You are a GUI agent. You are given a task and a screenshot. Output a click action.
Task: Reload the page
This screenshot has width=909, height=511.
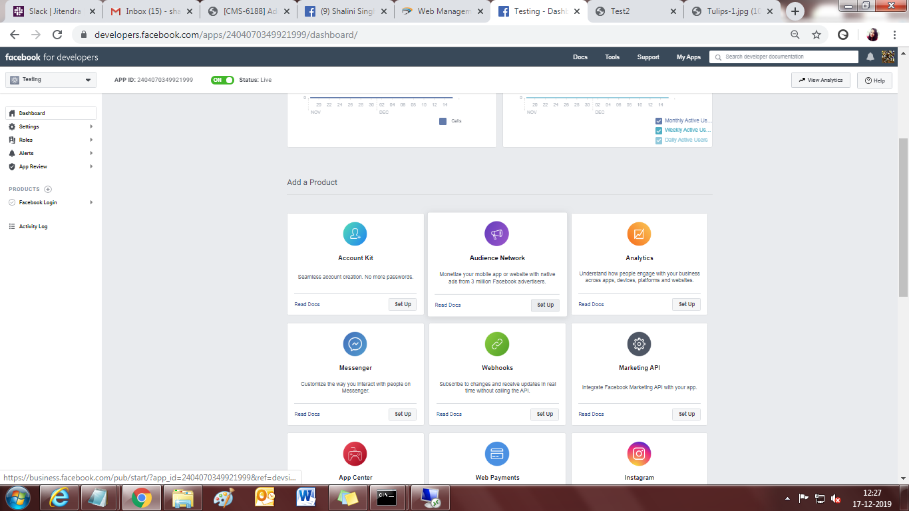pos(57,35)
